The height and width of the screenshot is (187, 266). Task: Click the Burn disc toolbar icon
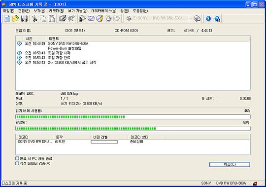(82, 19)
